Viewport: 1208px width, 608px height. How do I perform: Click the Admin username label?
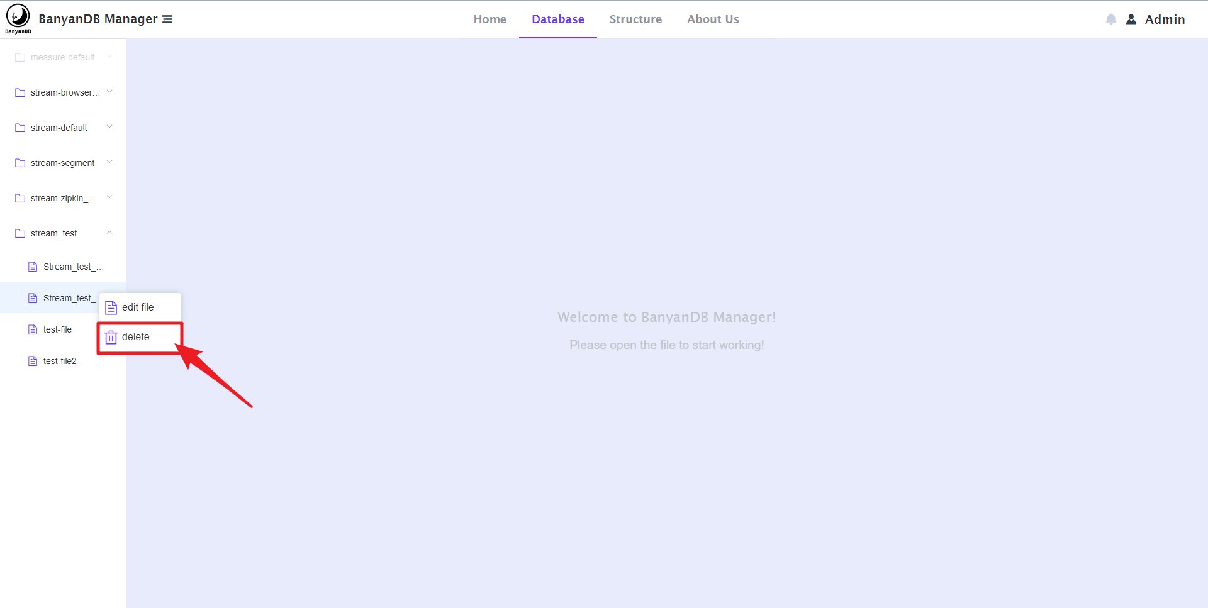pos(1165,19)
